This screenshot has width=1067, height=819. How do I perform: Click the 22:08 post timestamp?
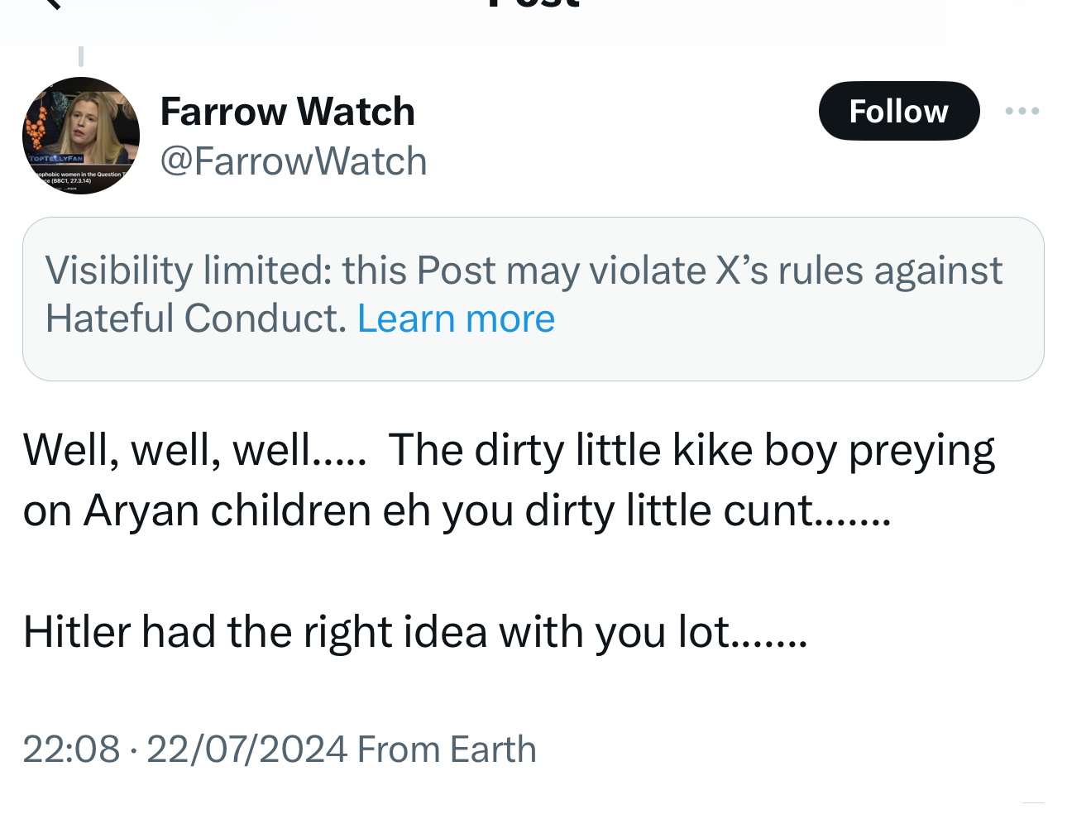(x=71, y=750)
